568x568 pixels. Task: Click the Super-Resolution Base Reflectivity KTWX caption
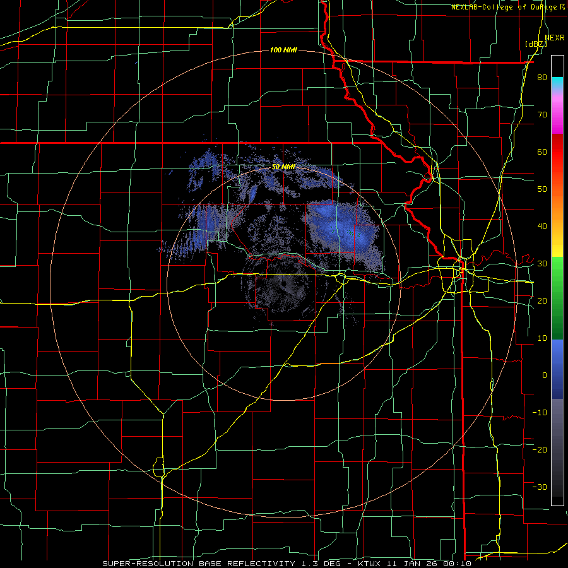(x=287, y=564)
